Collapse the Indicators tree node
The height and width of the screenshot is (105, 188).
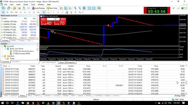pyautogui.click(x=2, y=56)
